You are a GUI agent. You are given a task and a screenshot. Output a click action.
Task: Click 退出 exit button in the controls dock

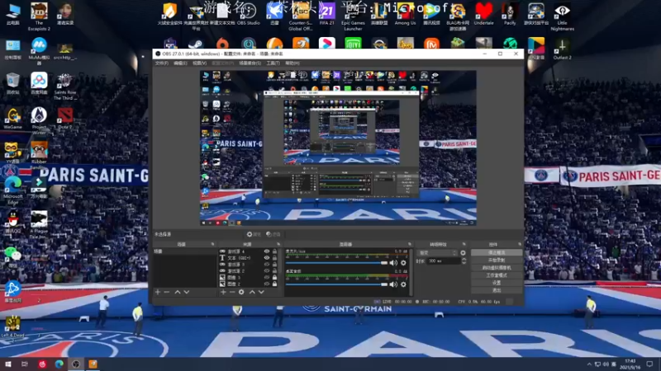tap(497, 290)
